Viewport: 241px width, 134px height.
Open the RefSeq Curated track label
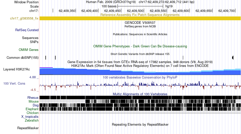coord(27,30)
